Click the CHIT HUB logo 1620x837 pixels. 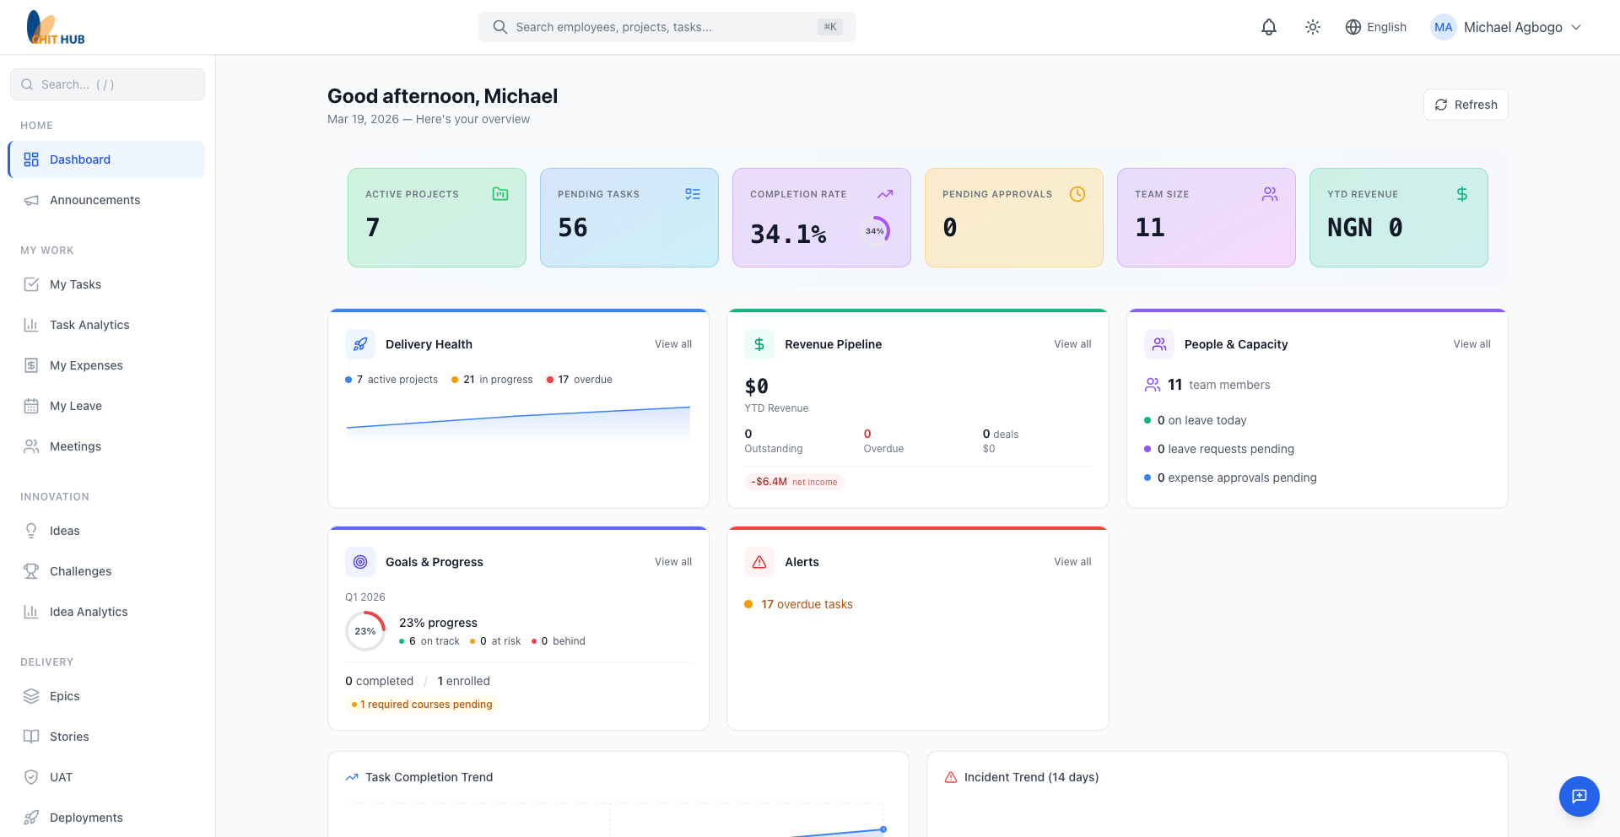click(x=54, y=26)
